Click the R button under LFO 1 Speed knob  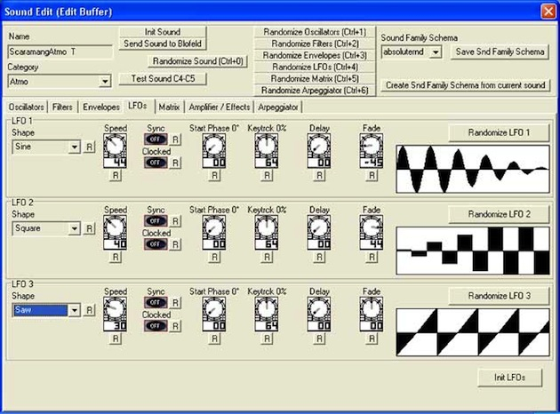[x=116, y=176]
